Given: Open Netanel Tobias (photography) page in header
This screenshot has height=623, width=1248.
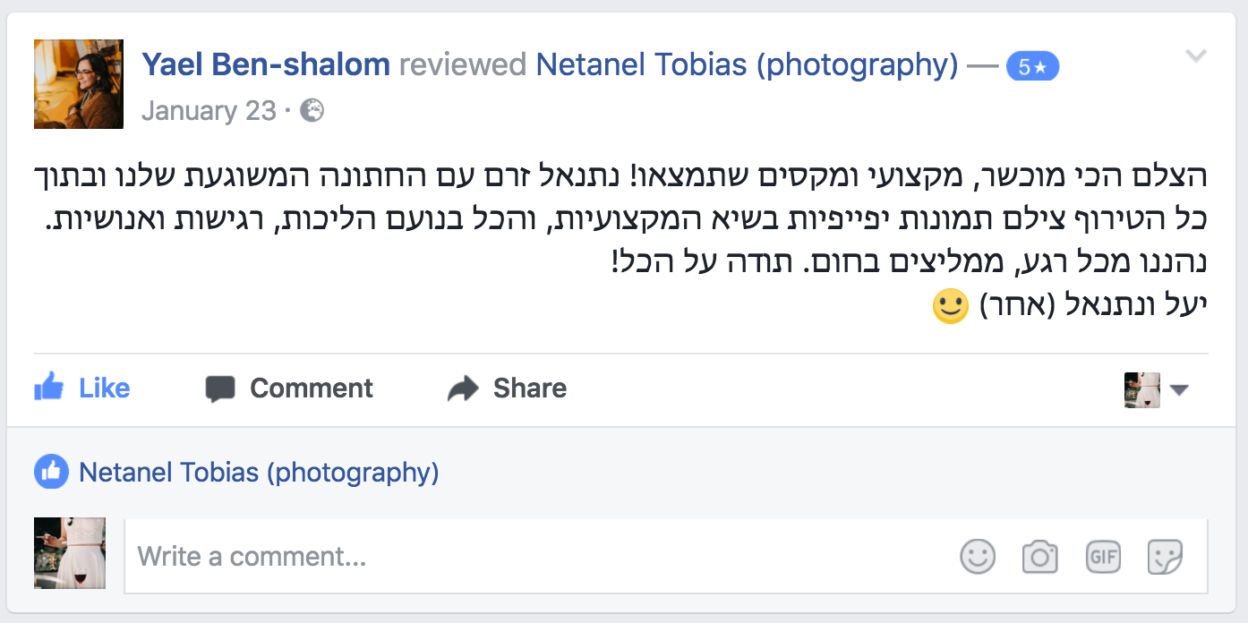Looking at the screenshot, I should point(747,64).
